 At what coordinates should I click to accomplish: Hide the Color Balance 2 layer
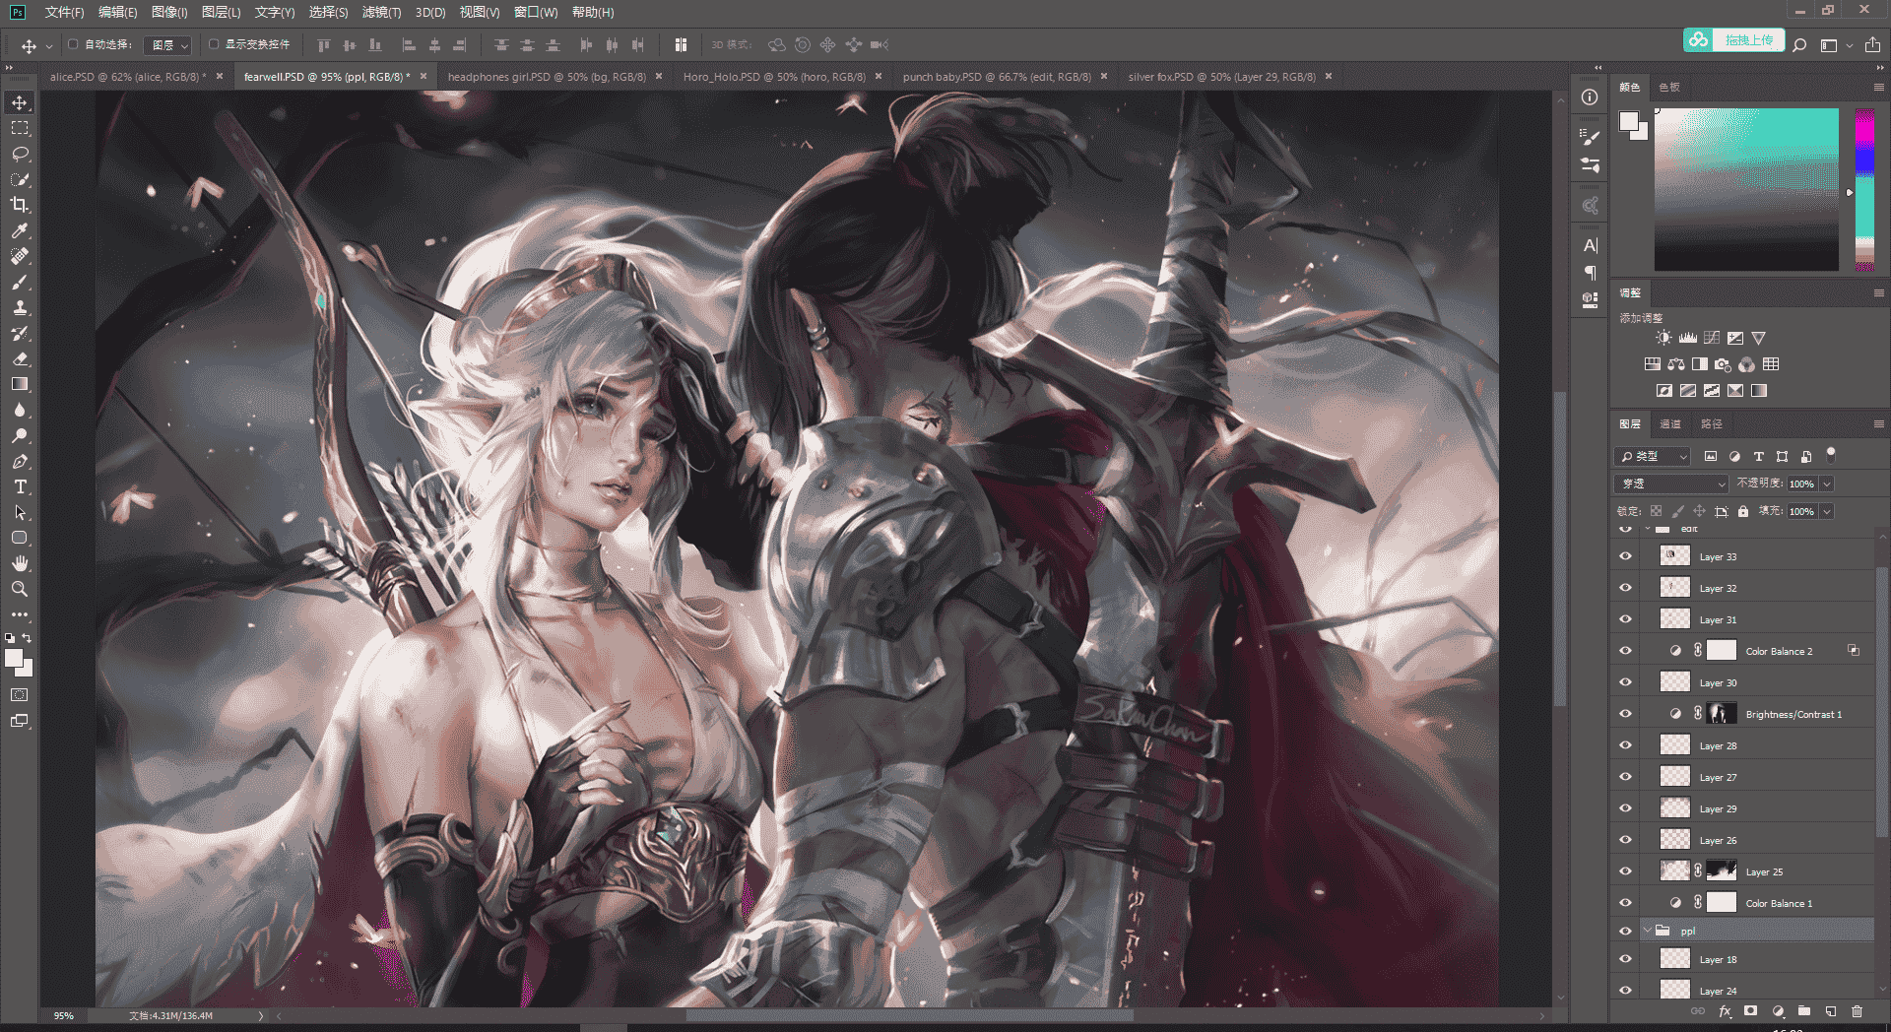[1625, 651]
